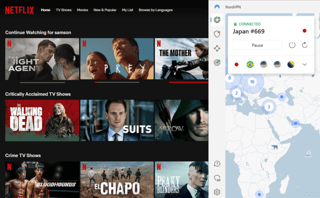Click the Japan flag beside Japan #669
The image size is (320, 198).
pos(304,31)
